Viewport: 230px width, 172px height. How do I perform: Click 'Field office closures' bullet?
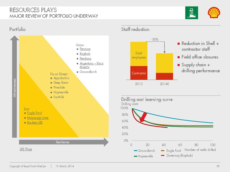[x=200, y=57]
